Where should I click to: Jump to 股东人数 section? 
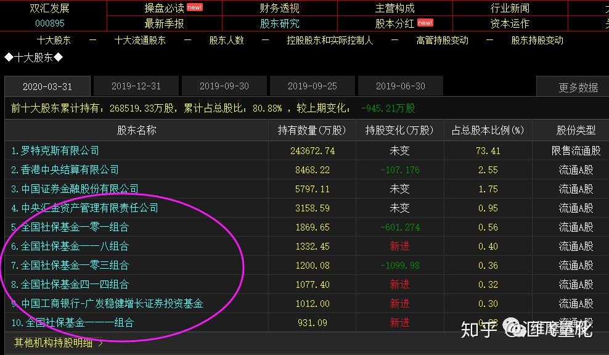tap(226, 41)
